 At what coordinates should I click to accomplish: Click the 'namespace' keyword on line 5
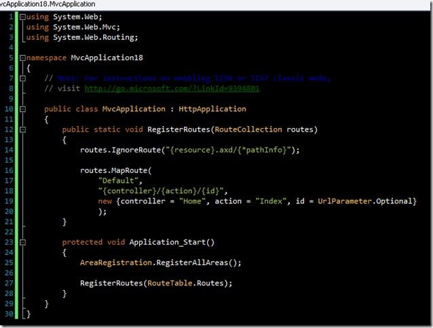(x=46, y=58)
